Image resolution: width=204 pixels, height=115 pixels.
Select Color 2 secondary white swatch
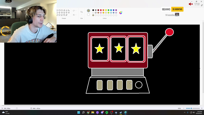click(x=89, y=14)
